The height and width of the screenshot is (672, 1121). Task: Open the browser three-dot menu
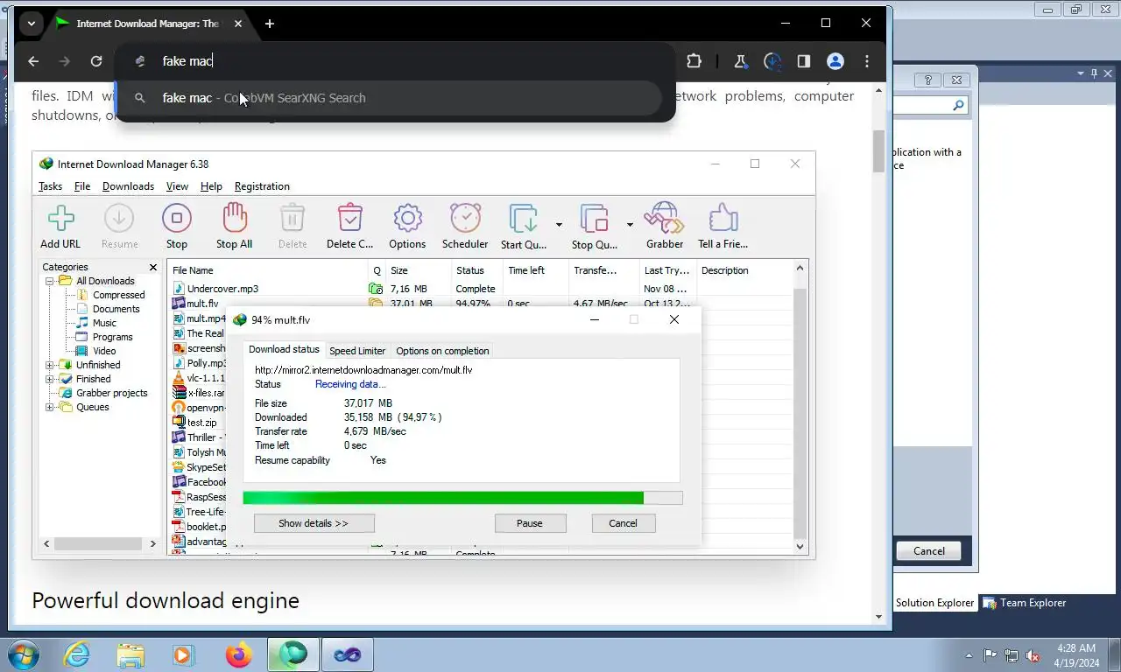point(867,61)
